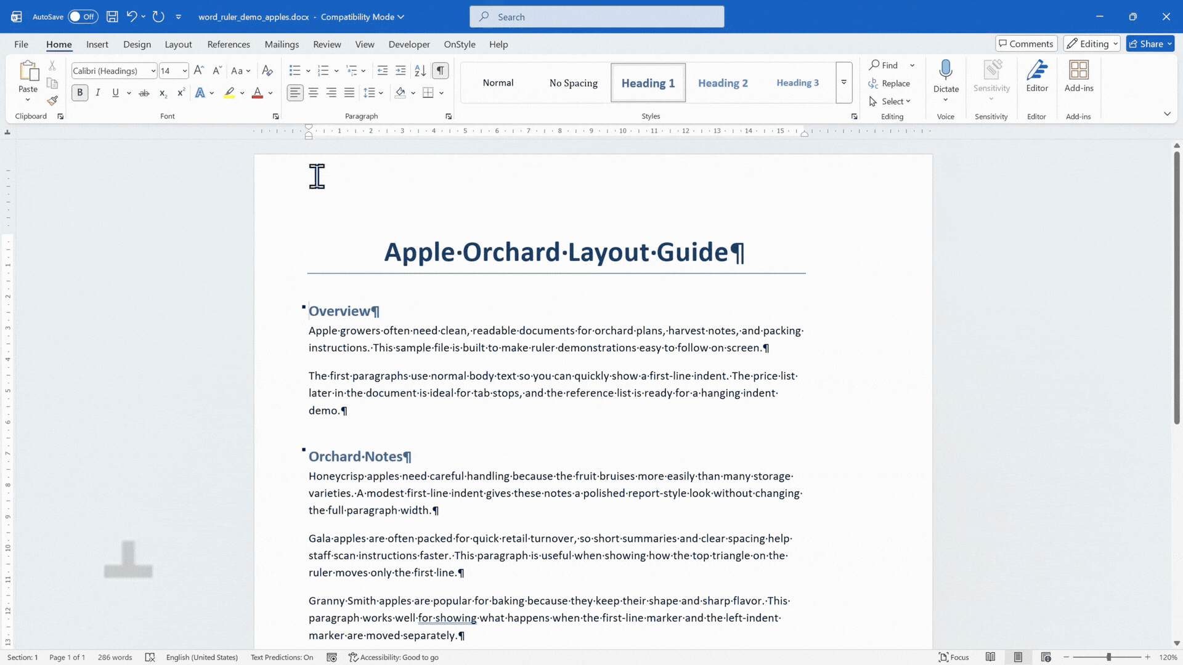This screenshot has height=665, width=1183.
Task: Click the zoom slider handle
Action: pyautogui.click(x=1108, y=657)
